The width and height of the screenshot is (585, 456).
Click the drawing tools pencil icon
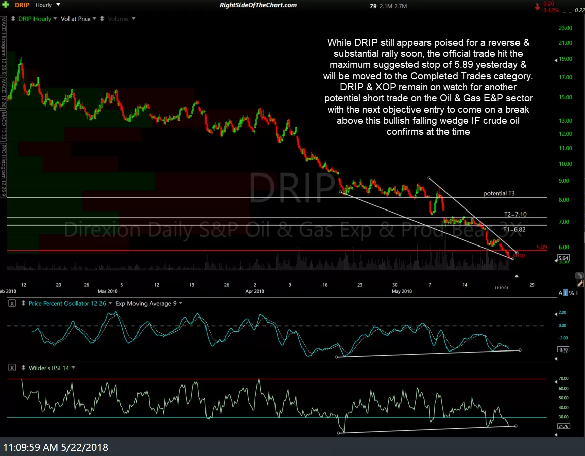click(580, 284)
